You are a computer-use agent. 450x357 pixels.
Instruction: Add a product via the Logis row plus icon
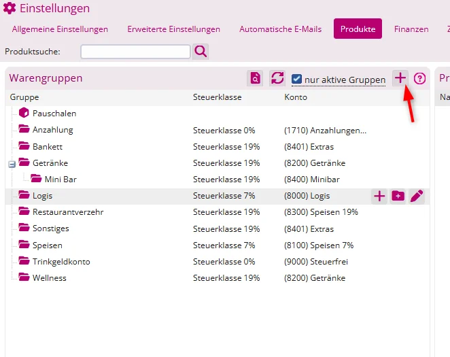coord(379,197)
